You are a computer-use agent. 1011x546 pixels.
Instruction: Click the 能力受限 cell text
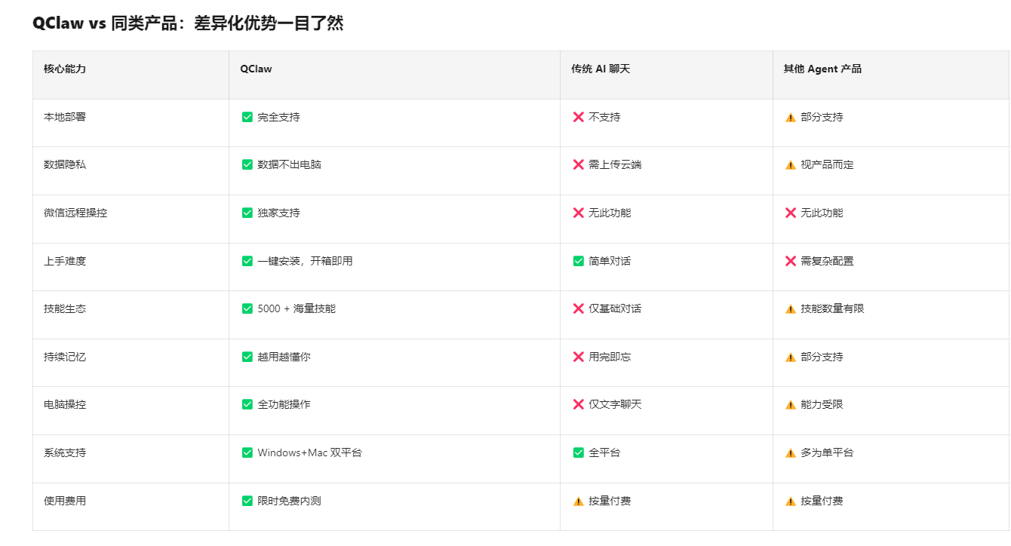[x=822, y=404]
